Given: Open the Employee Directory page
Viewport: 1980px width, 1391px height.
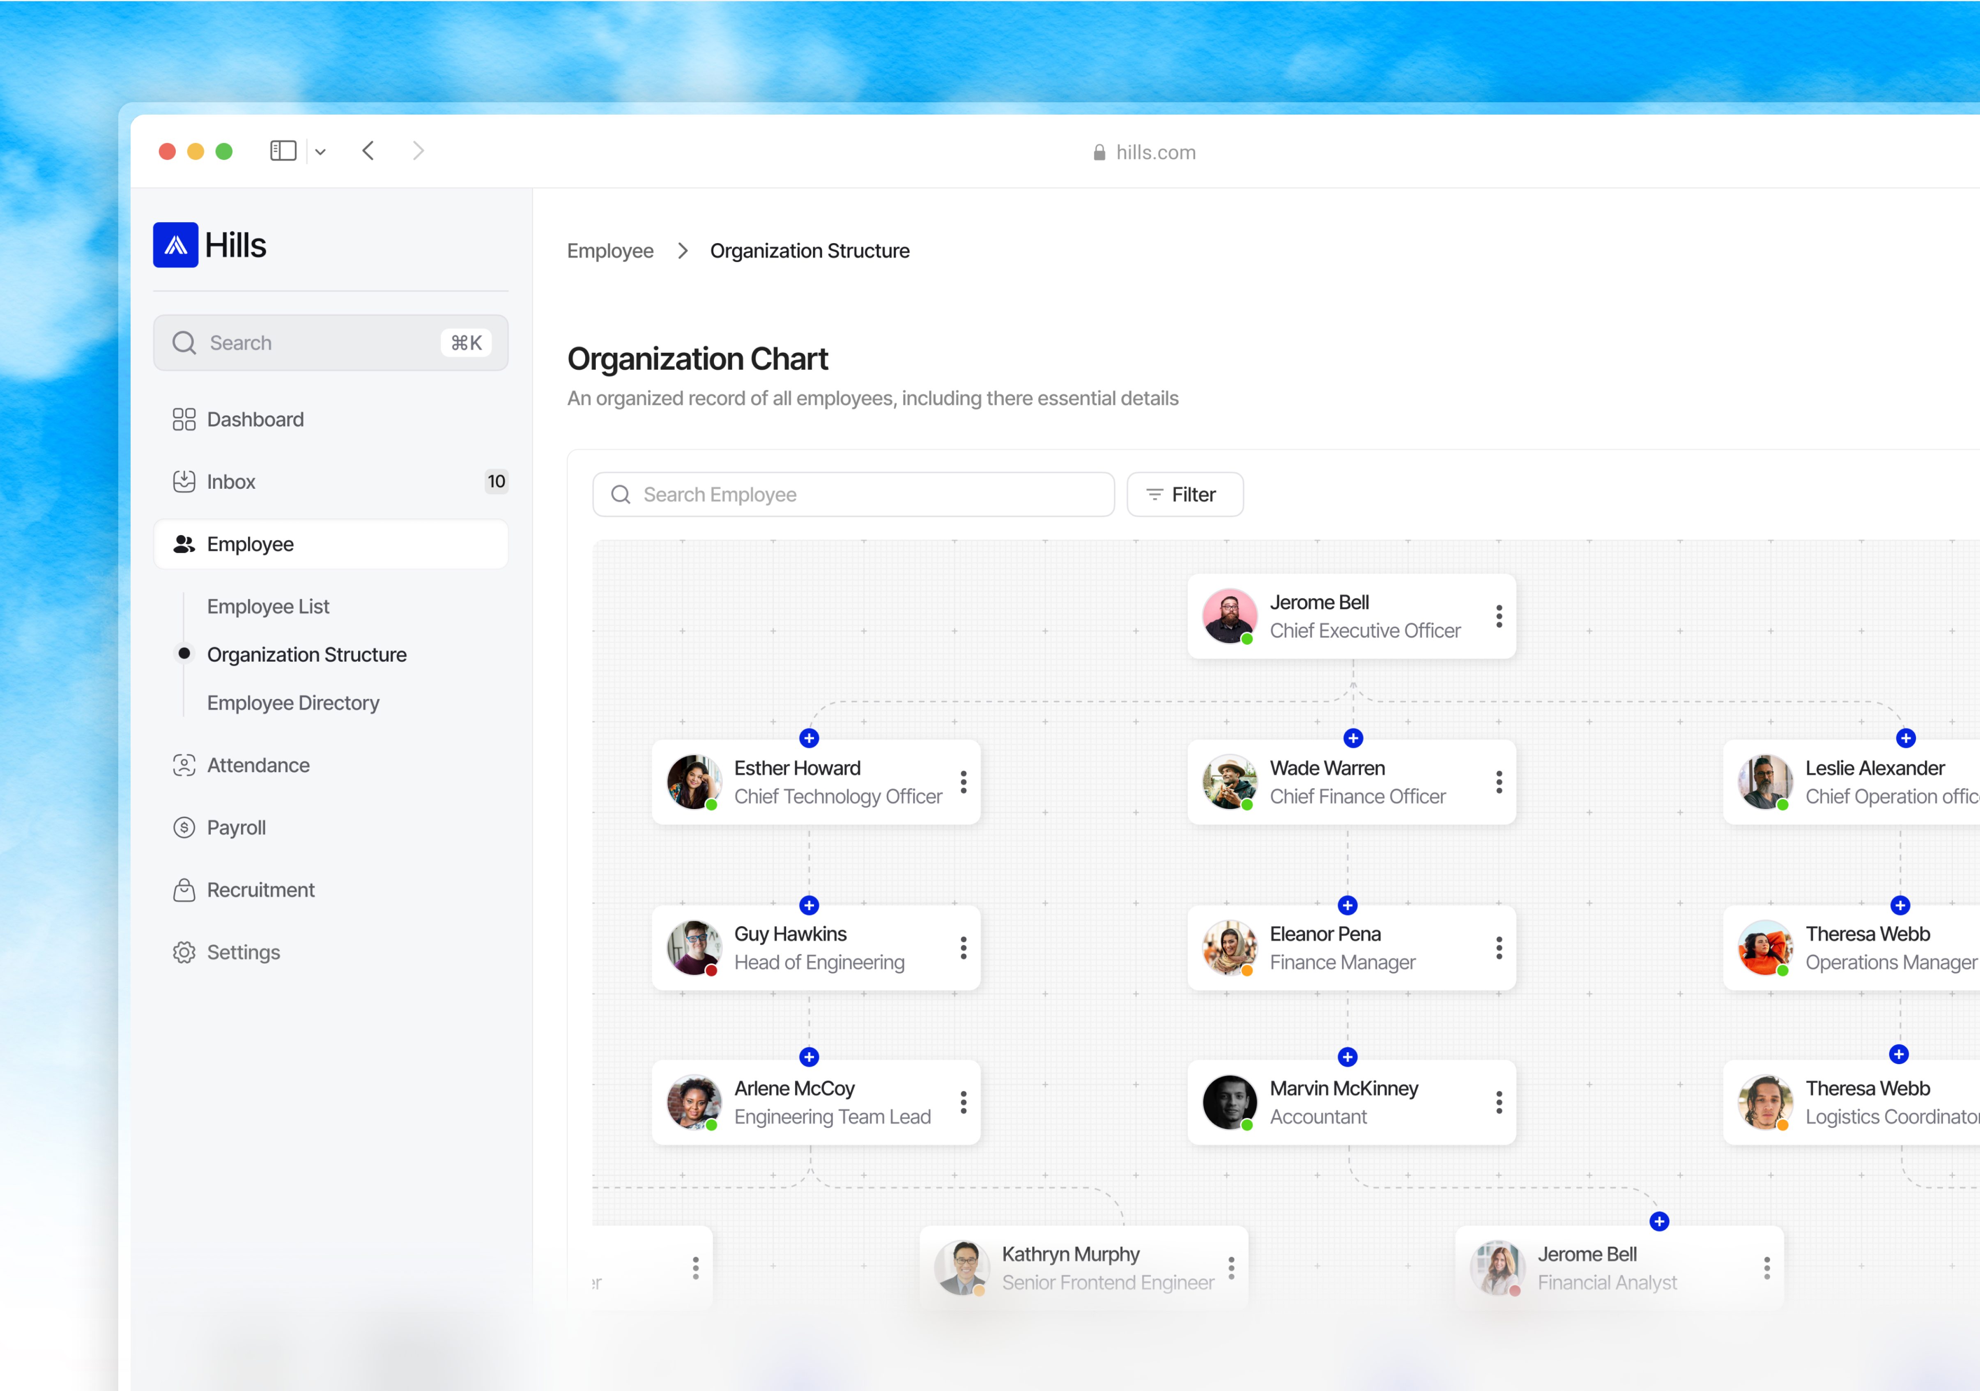Looking at the screenshot, I should click(x=293, y=703).
